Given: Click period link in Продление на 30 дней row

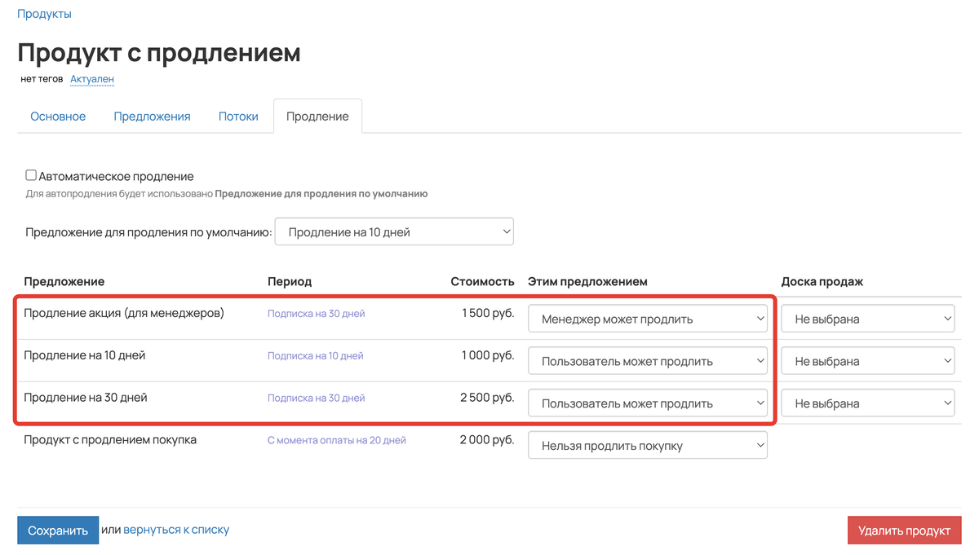Looking at the screenshot, I should tap(317, 399).
